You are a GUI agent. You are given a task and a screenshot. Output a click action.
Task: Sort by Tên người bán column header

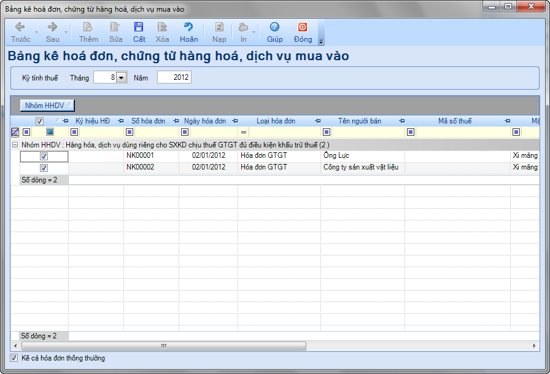(x=360, y=121)
